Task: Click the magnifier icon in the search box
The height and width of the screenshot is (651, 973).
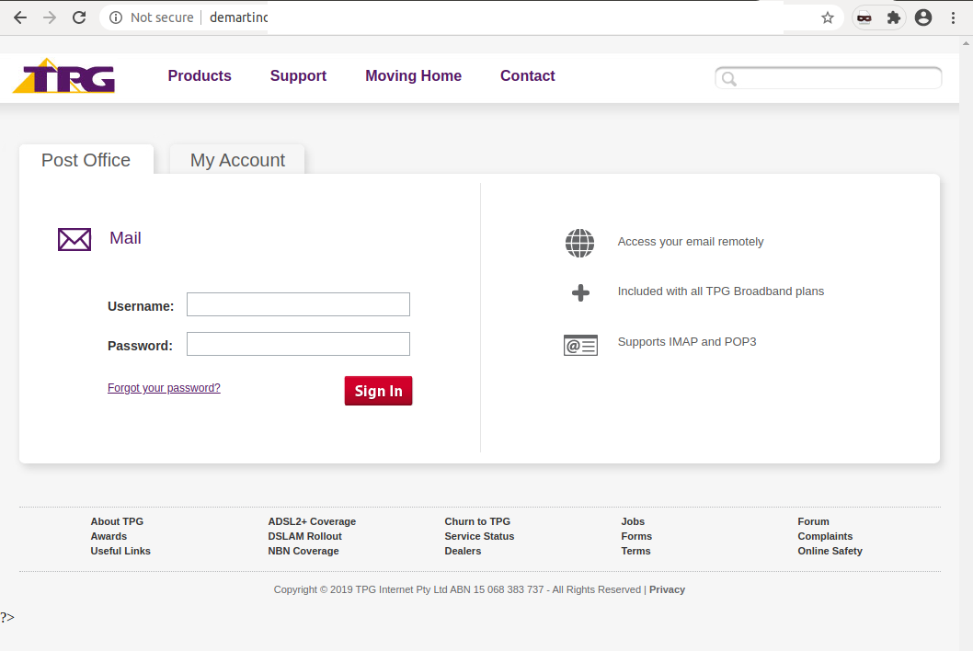Action: tap(728, 79)
